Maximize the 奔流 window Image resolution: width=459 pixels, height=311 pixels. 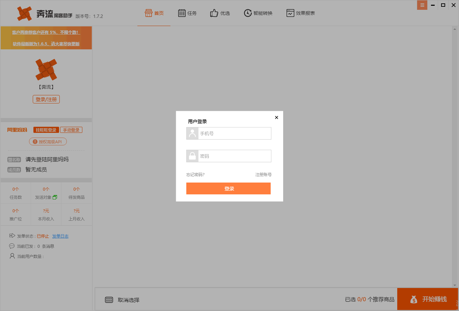pyautogui.click(x=443, y=5)
